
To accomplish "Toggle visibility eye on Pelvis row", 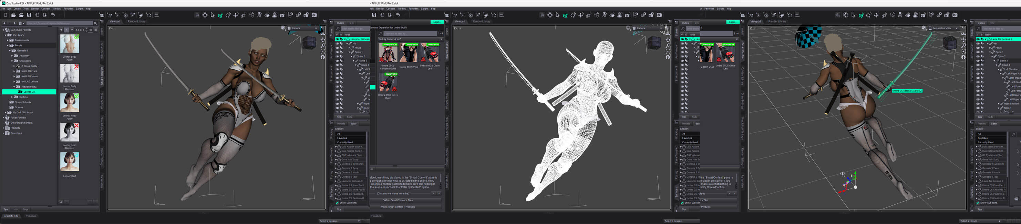I will [x=337, y=48].
